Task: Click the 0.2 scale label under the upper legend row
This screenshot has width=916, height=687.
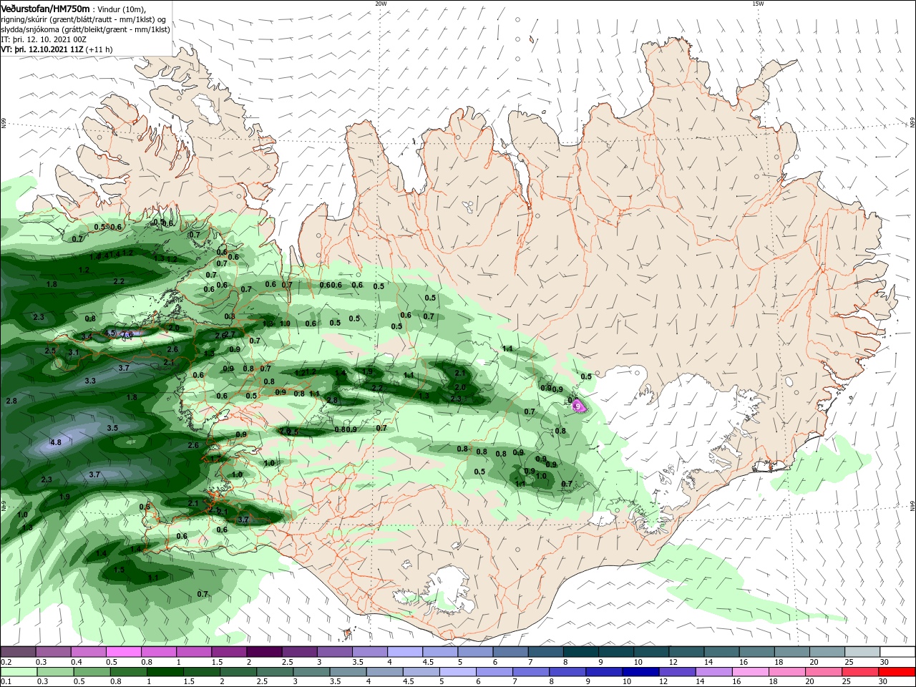Action: [5, 662]
